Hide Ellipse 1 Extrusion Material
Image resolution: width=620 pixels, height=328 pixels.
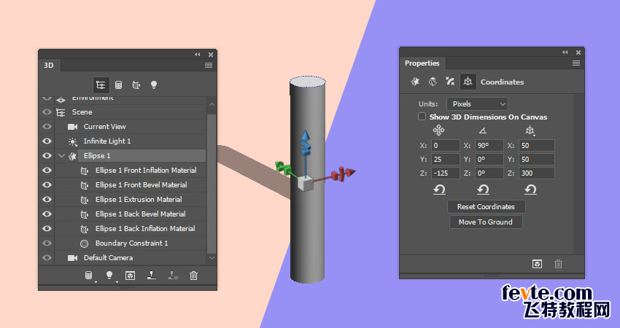tap(47, 199)
